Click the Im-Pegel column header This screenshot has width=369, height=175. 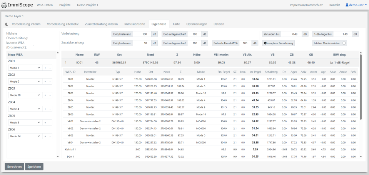coord(255,72)
